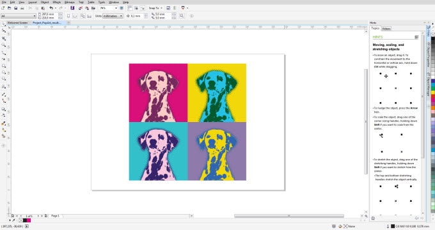This screenshot has height=230, width=435.
Task: Expand the A4 page size dropdown
Action: click(19, 16)
